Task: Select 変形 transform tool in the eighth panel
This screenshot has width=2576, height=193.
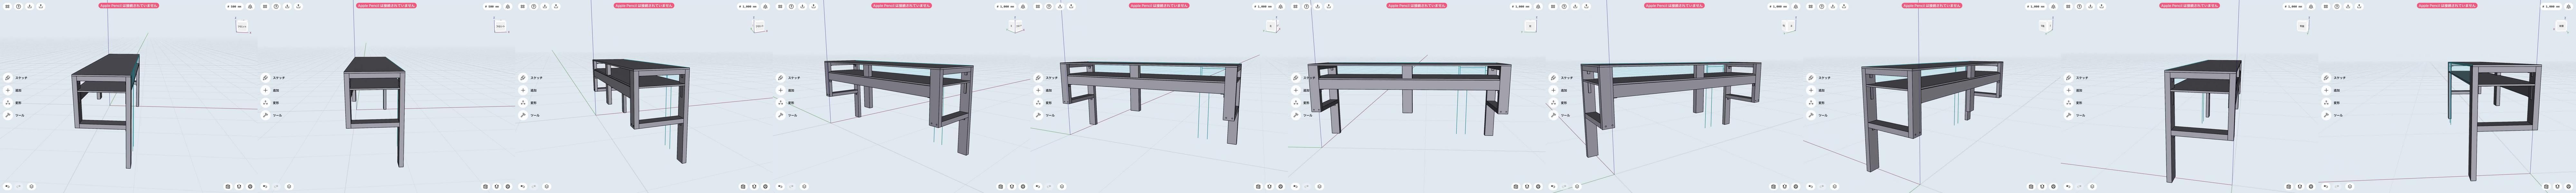Action: [x=1816, y=103]
